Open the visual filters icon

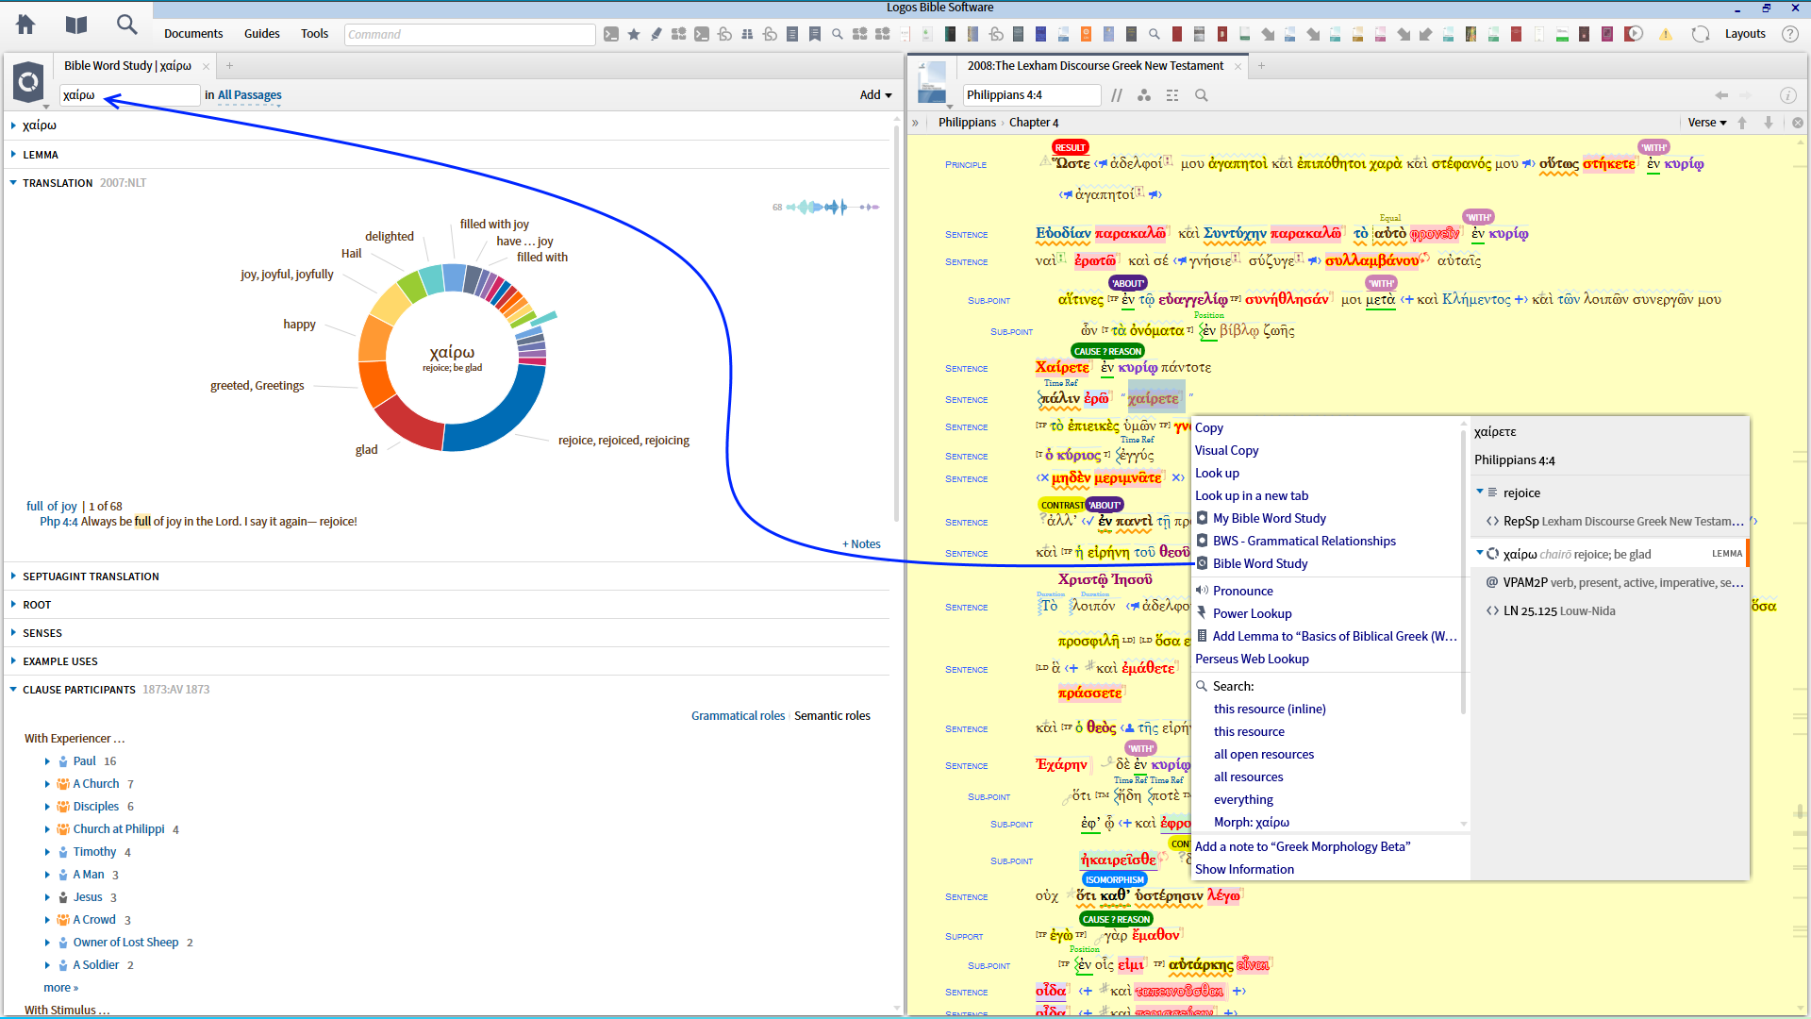coord(1144,95)
